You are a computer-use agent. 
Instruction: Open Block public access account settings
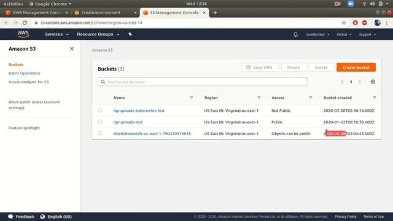pos(34,105)
